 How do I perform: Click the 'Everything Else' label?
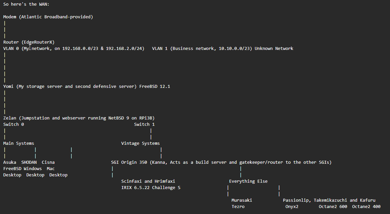pos(248,181)
